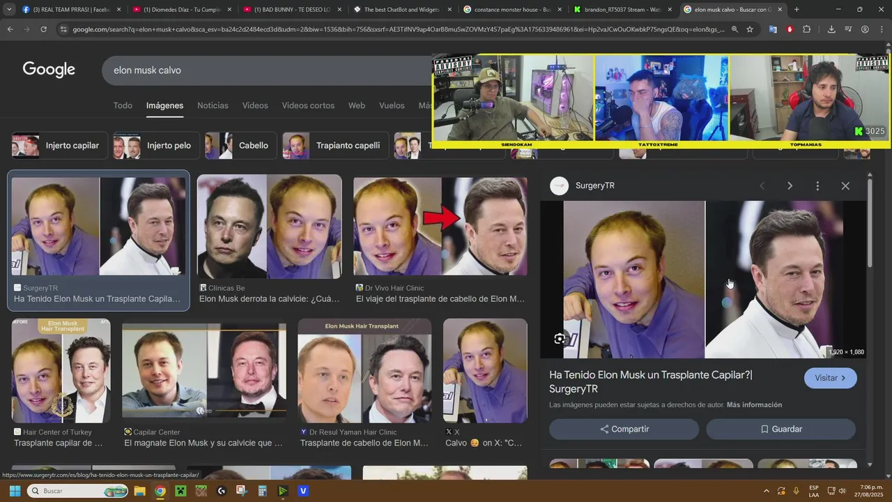
Task: Open the media control playlist icon
Action: tap(848, 29)
